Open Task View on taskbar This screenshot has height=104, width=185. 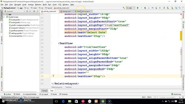[56, 101]
